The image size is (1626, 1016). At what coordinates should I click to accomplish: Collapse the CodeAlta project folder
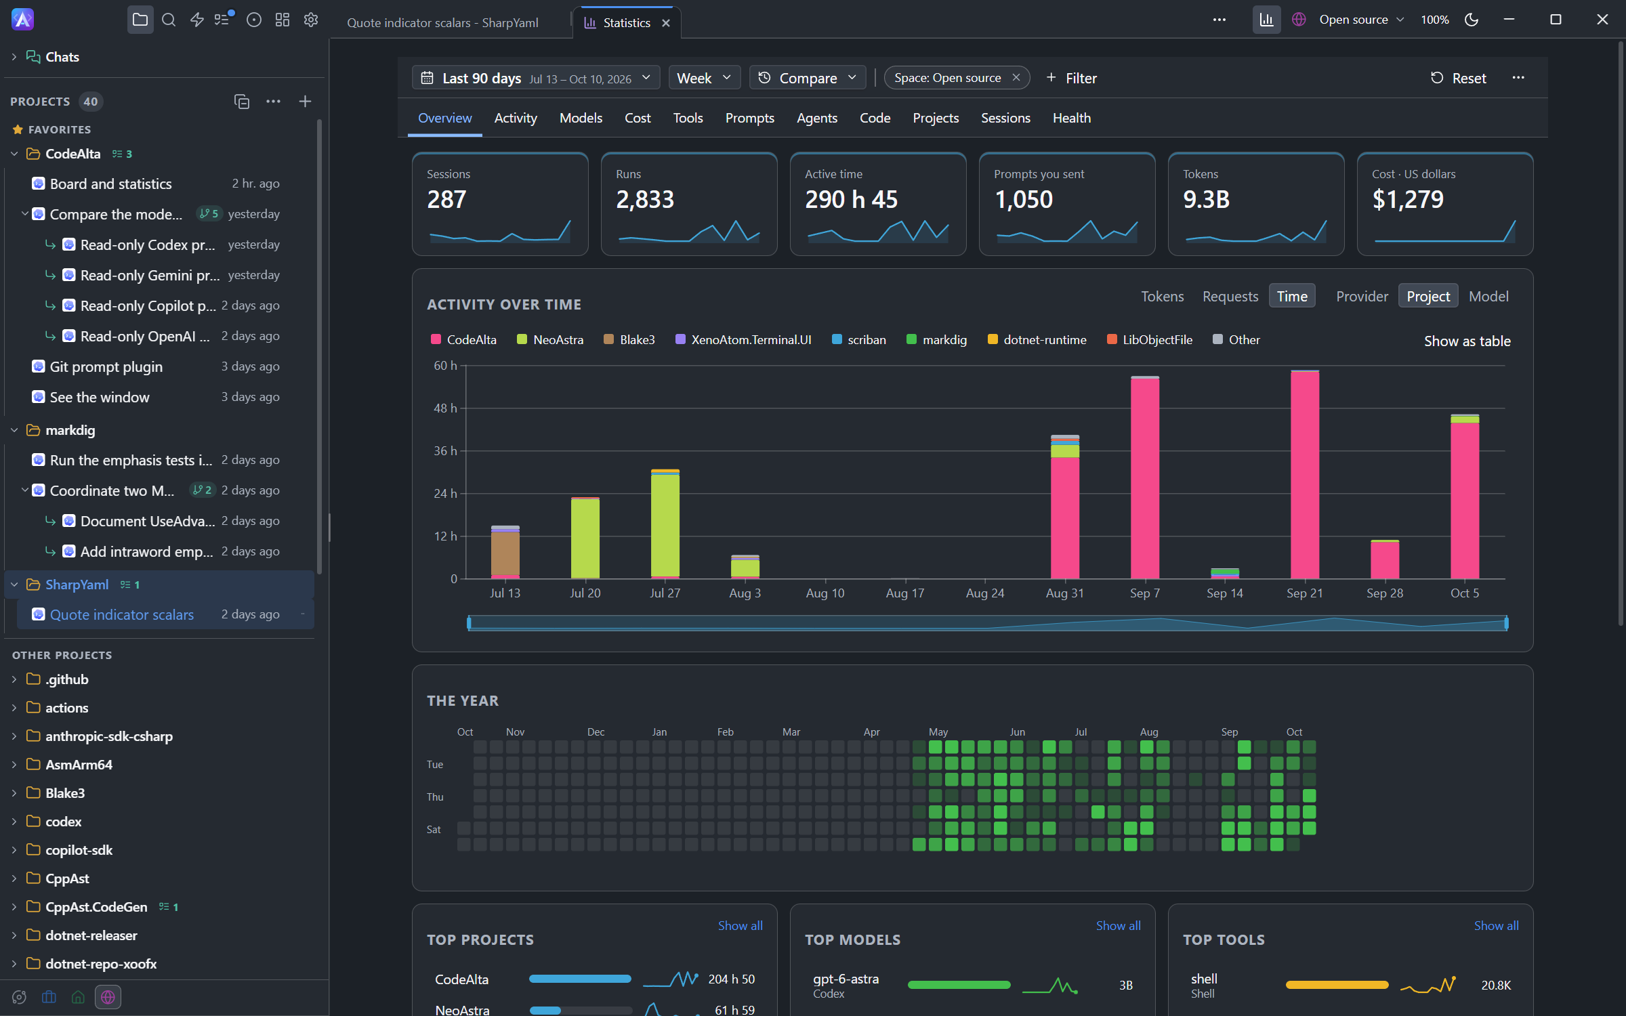pos(14,154)
